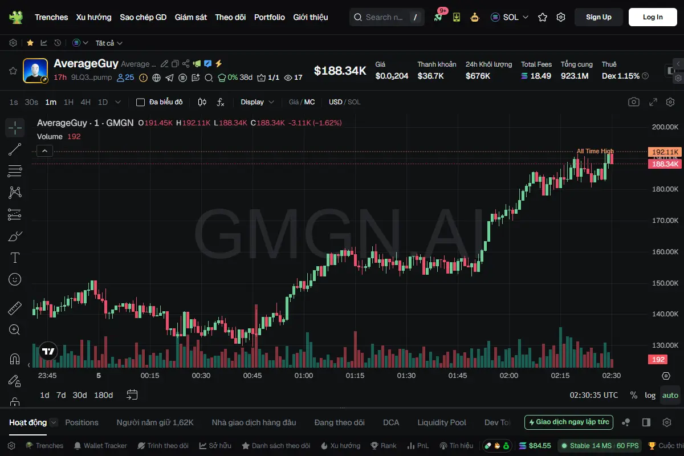The width and height of the screenshot is (684, 456).
Task: Change candlestick chart type
Action: pyautogui.click(x=202, y=102)
